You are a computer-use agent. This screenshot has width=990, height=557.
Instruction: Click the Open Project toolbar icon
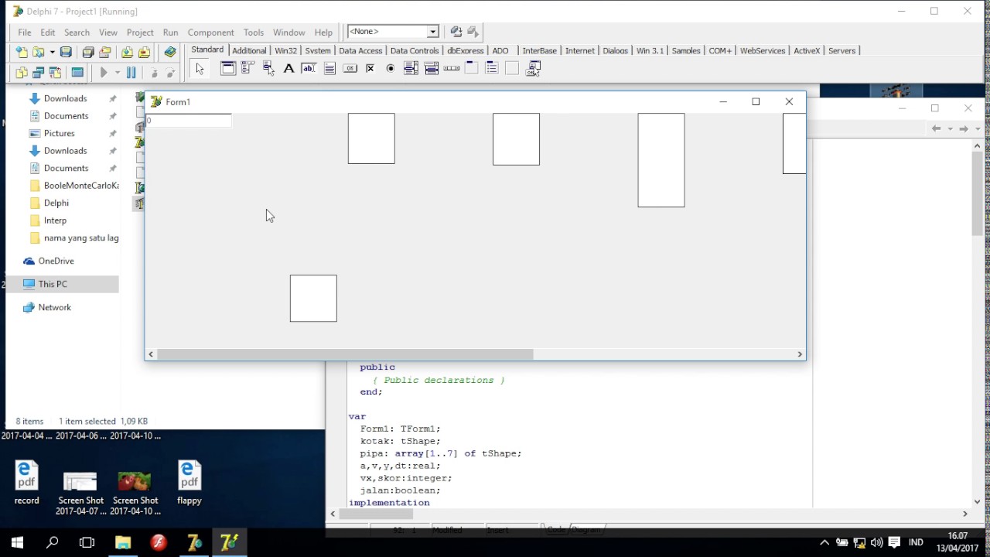pos(104,52)
